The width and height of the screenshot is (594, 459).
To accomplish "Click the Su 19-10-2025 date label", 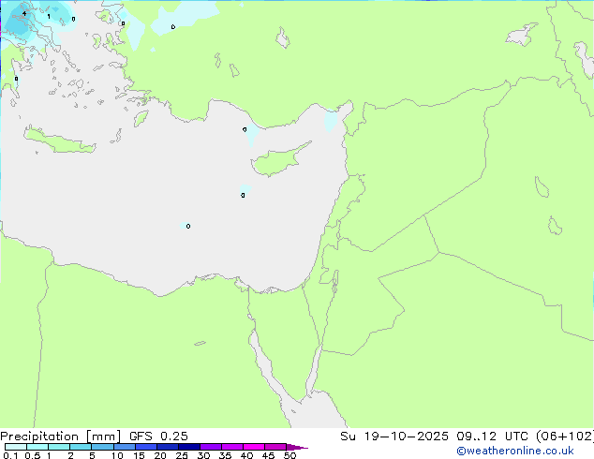I will point(394,437).
